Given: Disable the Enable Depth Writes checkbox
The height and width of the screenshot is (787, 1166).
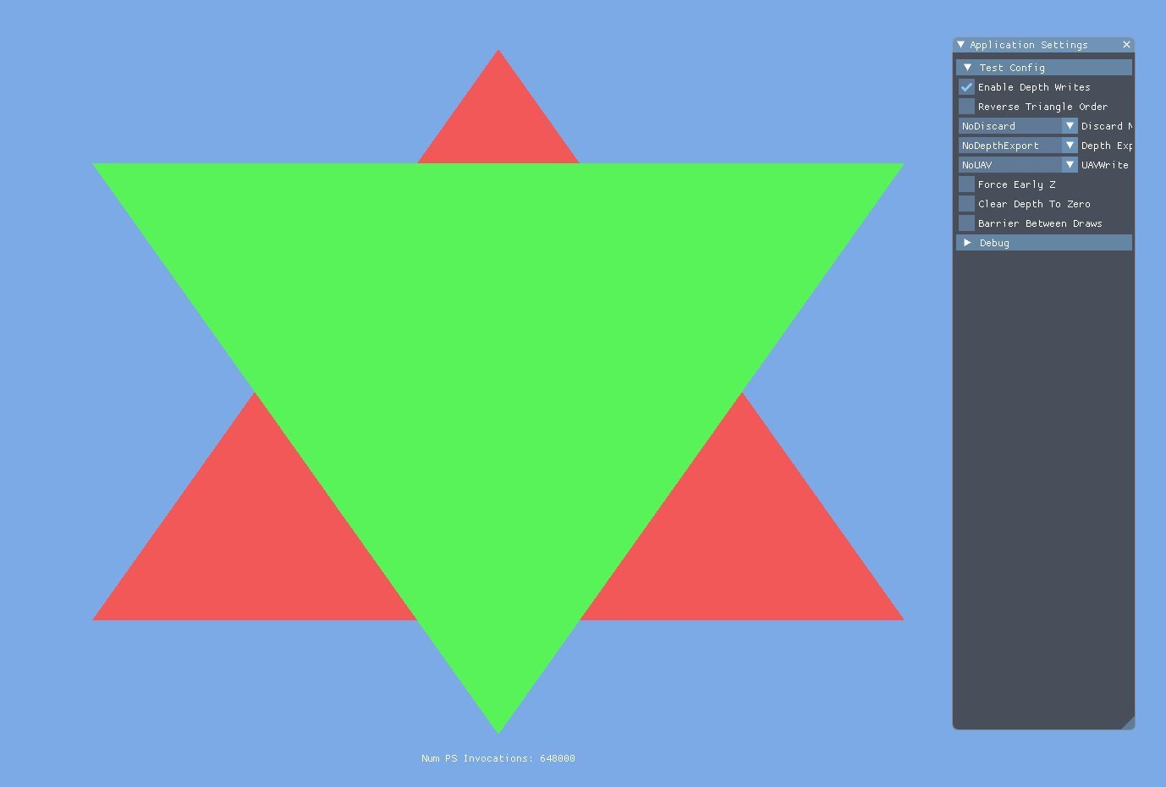Looking at the screenshot, I should 966,87.
